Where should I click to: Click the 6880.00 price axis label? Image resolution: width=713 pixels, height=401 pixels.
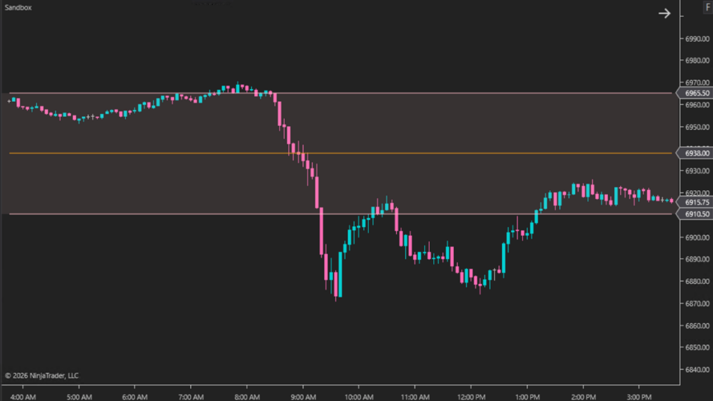pyautogui.click(x=696, y=281)
